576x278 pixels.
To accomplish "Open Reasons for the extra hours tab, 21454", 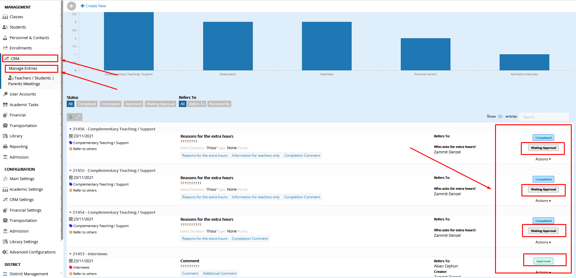I will pos(205,239).
